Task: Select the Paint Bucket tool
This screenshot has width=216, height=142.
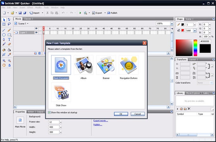Action: coord(9,50)
